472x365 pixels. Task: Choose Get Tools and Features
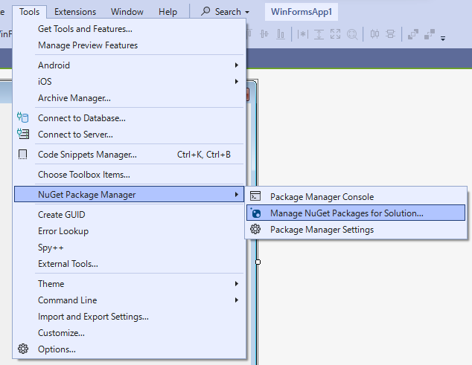click(x=85, y=29)
